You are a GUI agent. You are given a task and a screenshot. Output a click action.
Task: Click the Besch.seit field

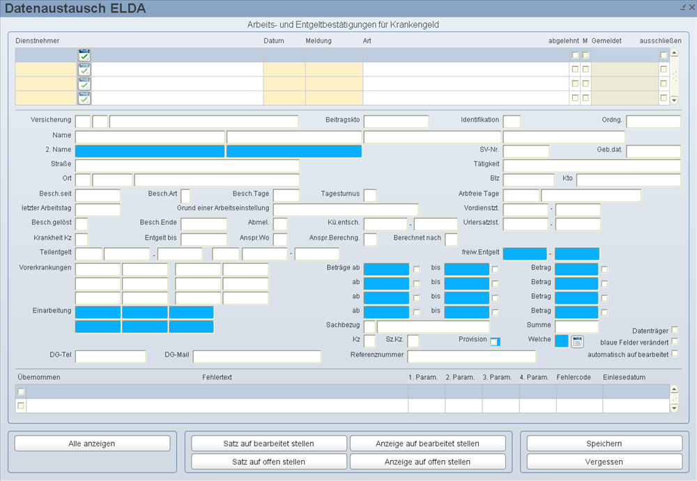(98, 196)
